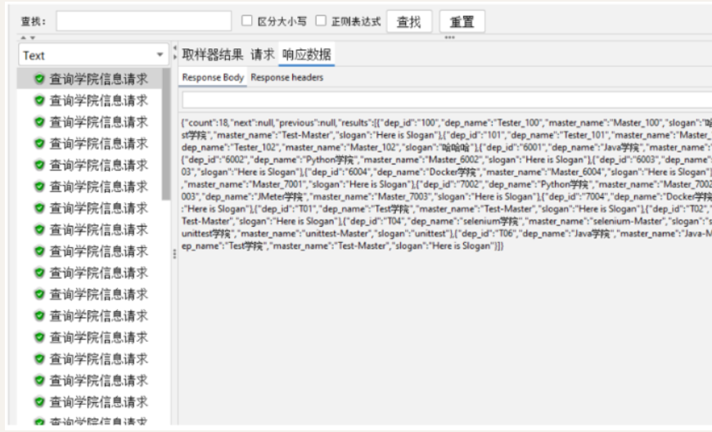Screen dimensions: 712x432
Task: Click the text "count":18 in response
Action: click(x=206, y=123)
